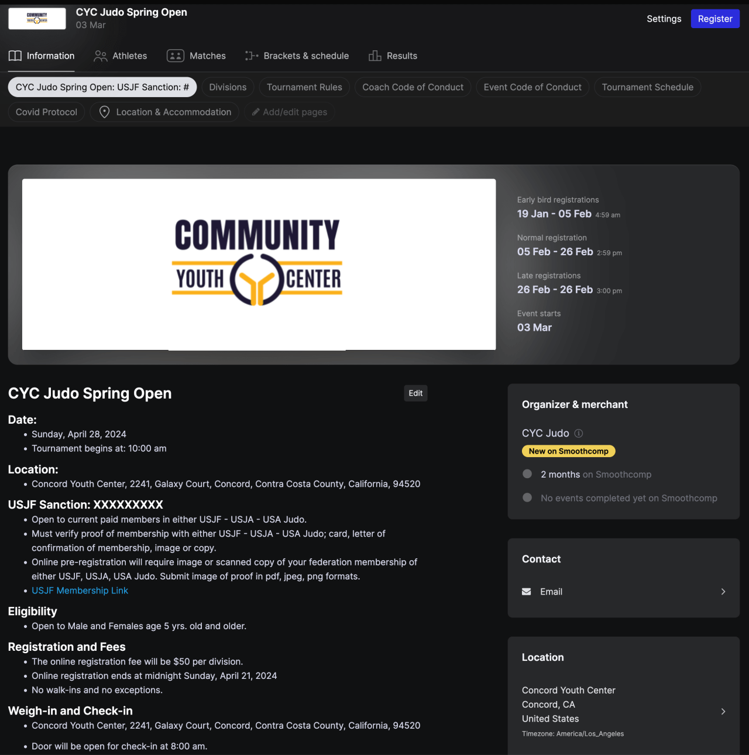Click the open-book icon for Information

[15, 56]
